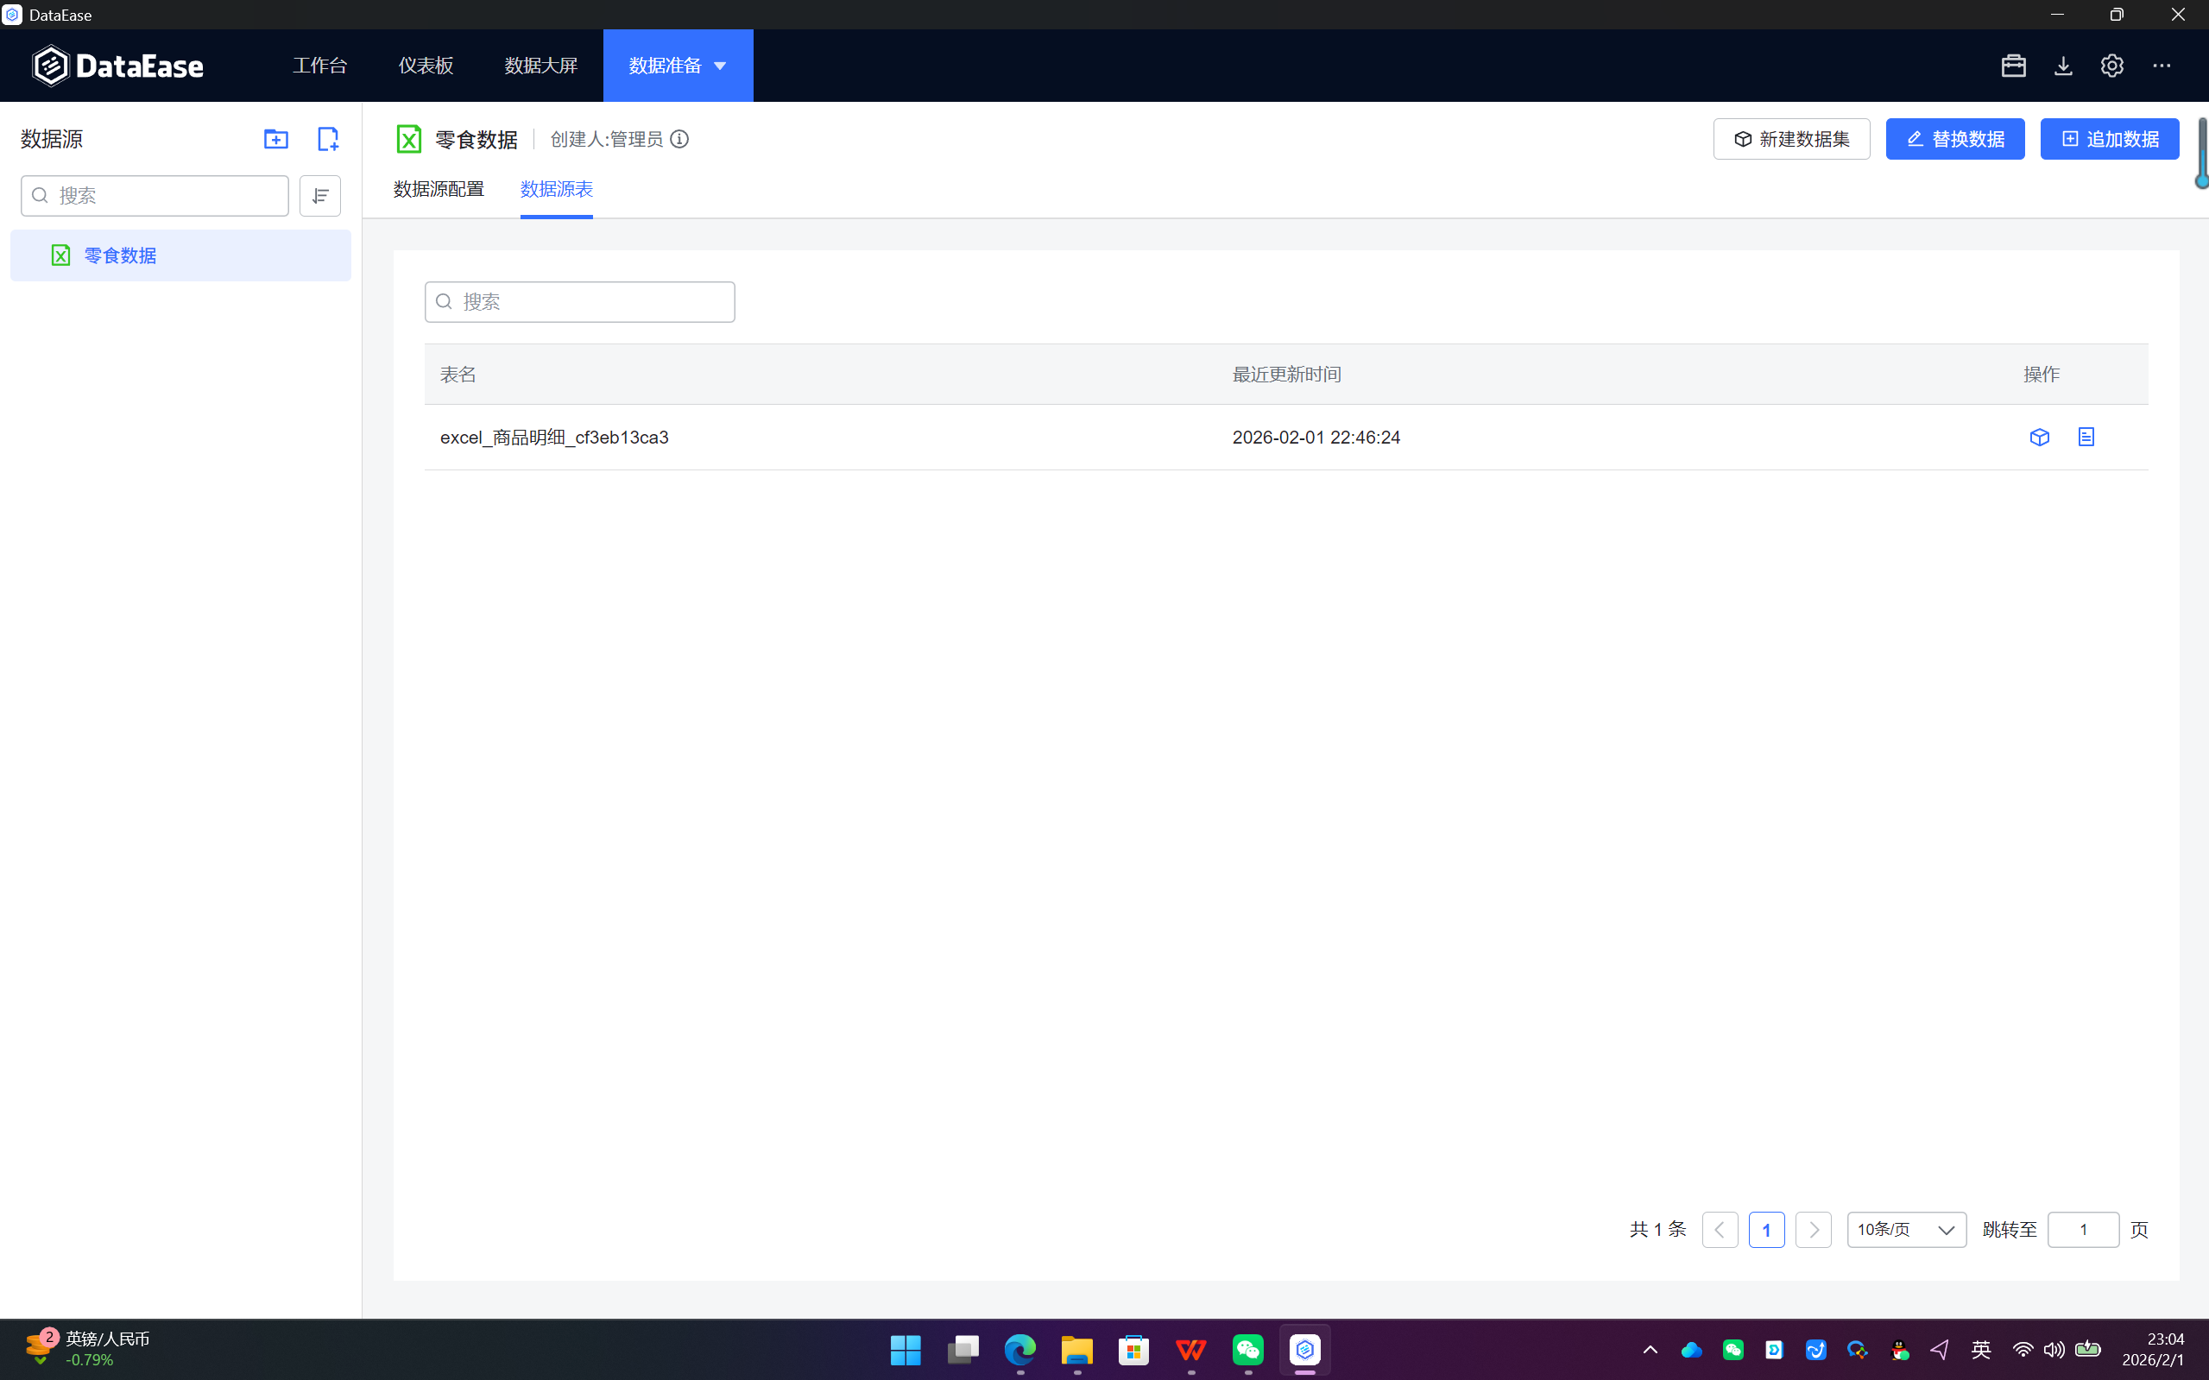Screen dimensions: 2209x1380
Task: Click the create dataset cube icon in row
Action: [x=2039, y=438]
